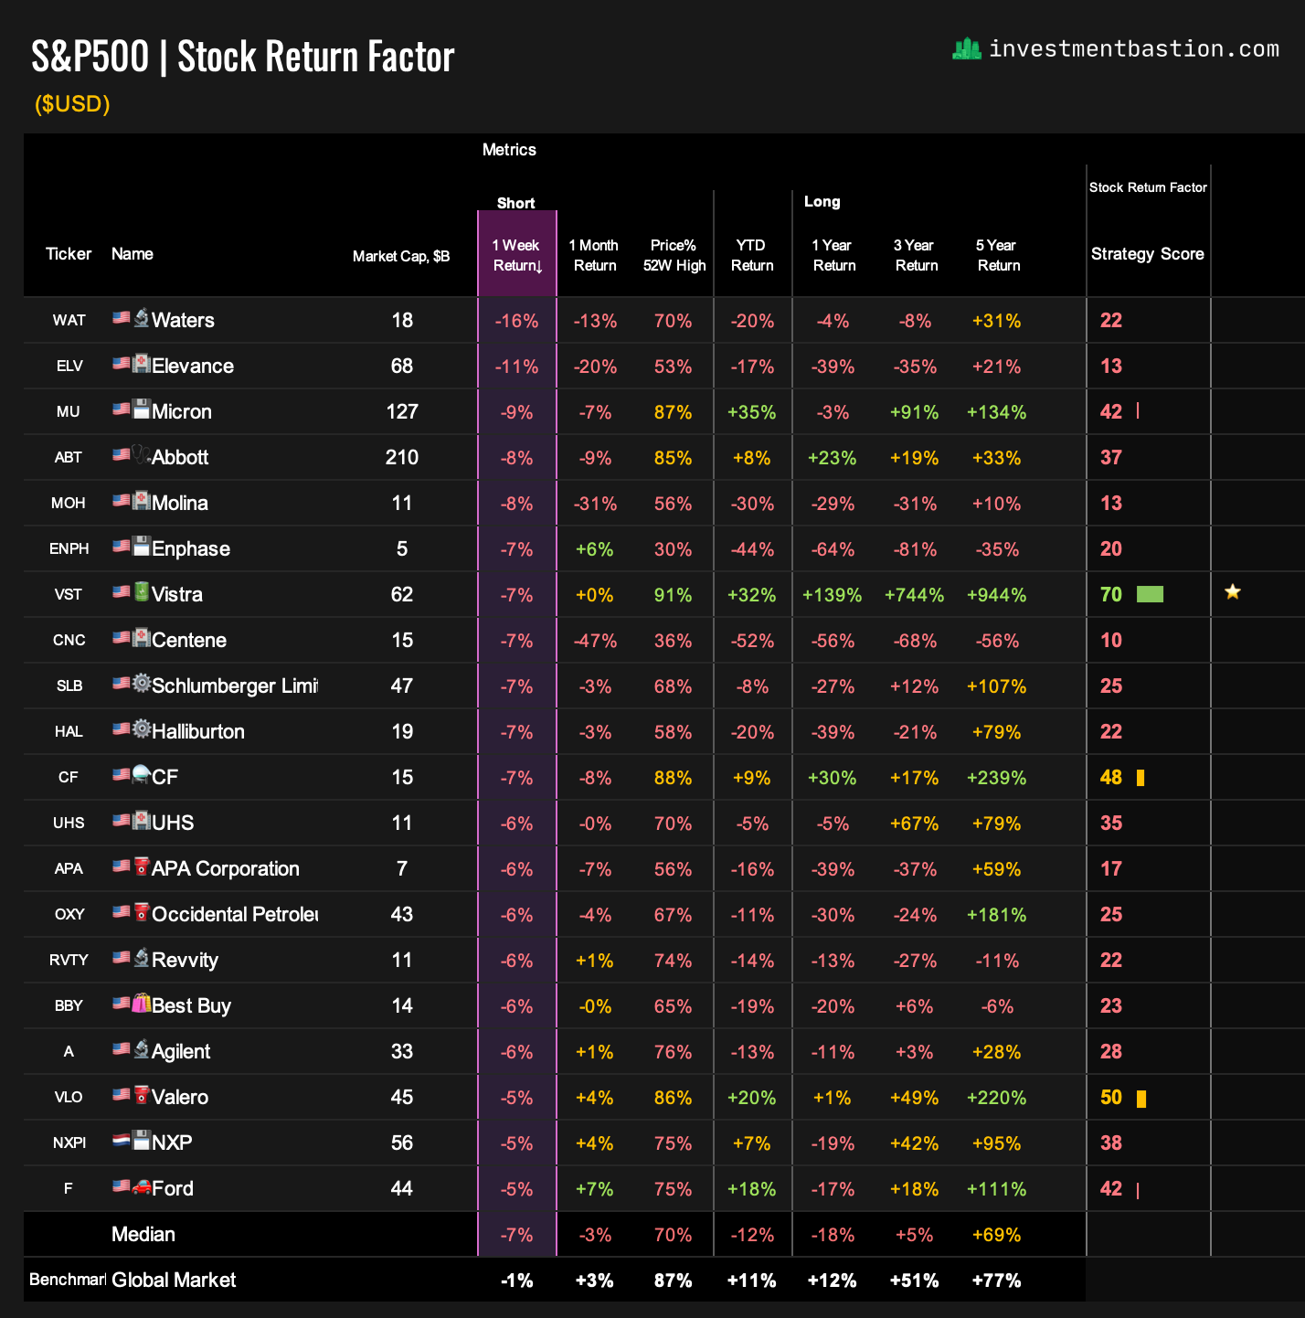Sort by YTD Return header
This screenshot has width=1305, height=1318.
pos(752,255)
